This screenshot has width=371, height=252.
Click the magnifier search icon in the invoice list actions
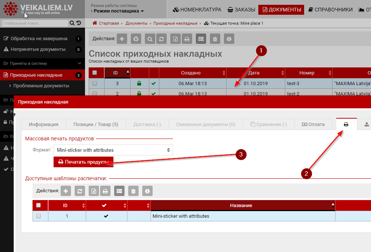point(150,39)
